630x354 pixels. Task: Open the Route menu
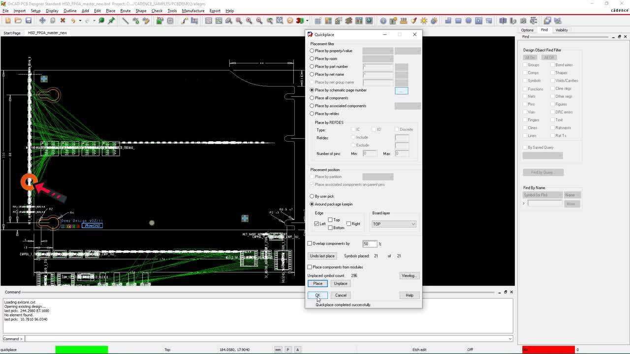[x=126, y=11]
